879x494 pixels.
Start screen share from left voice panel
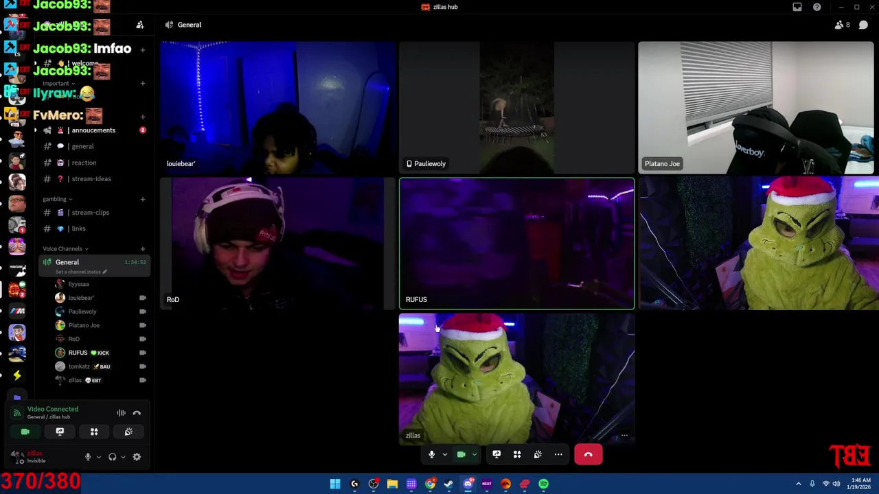(x=60, y=432)
